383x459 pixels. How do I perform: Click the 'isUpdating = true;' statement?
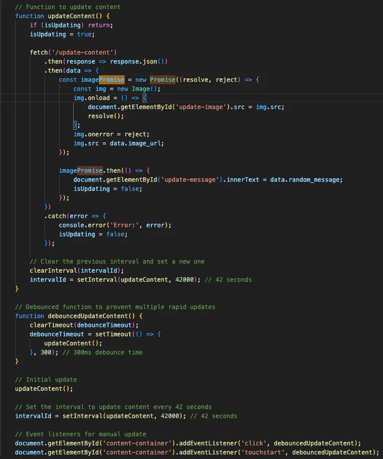62,34
